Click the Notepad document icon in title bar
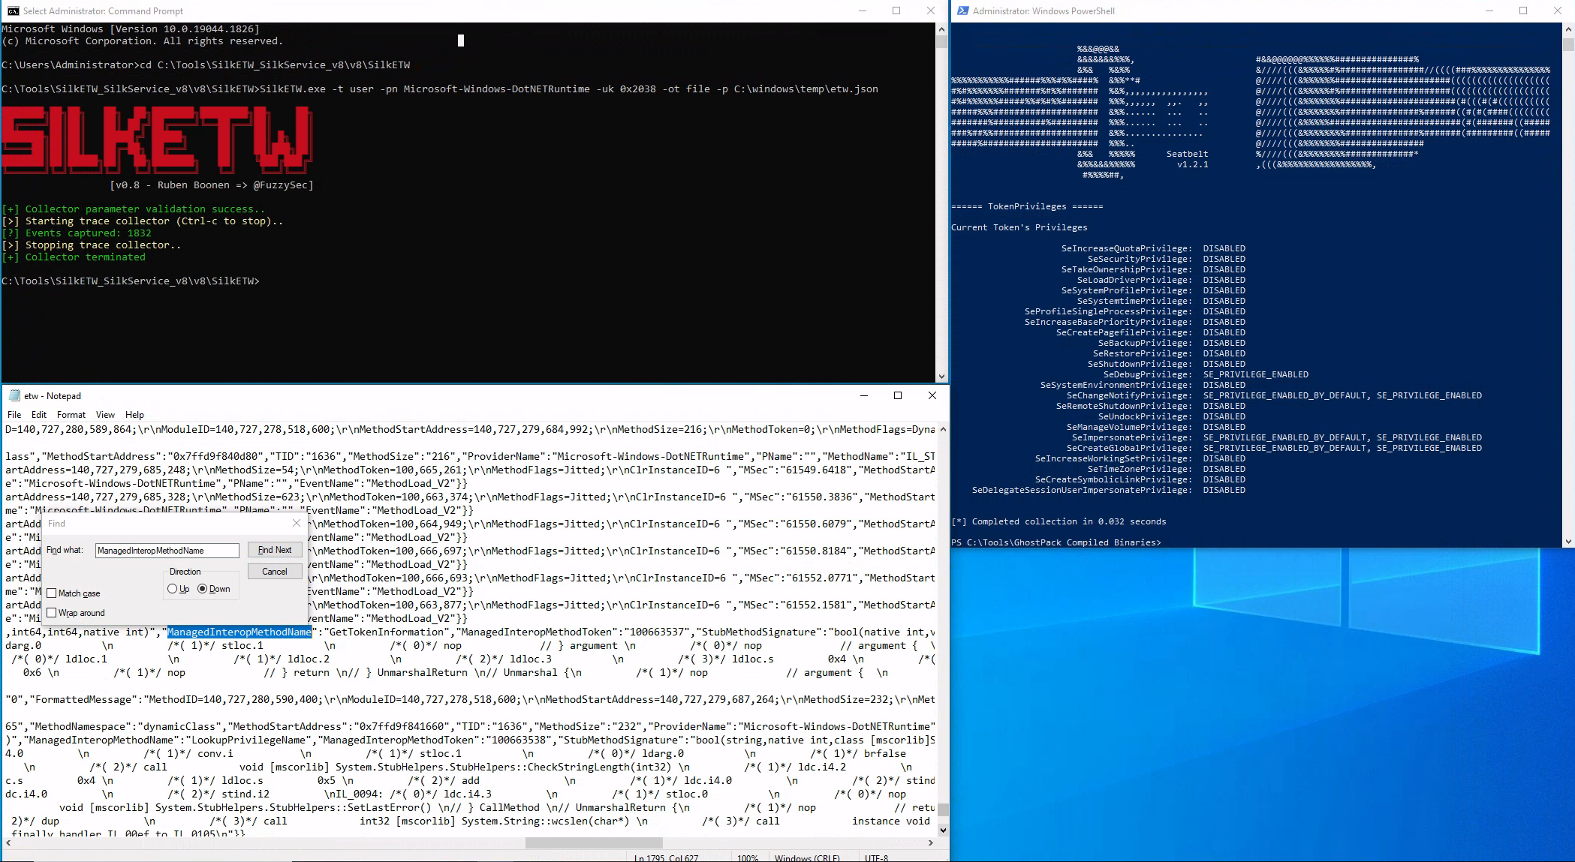 pyautogui.click(x=14, y=395)
